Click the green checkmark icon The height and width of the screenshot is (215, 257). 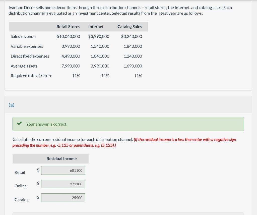[x=19, y=123]
